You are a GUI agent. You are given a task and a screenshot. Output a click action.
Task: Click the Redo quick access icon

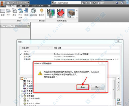pyautogui.click(x=25, y=3)
